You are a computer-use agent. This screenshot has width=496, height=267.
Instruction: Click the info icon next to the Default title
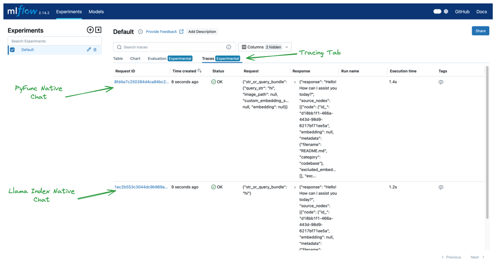[x=140, y=31]
